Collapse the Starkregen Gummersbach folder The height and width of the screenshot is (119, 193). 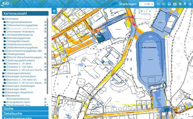pos(3,76)
